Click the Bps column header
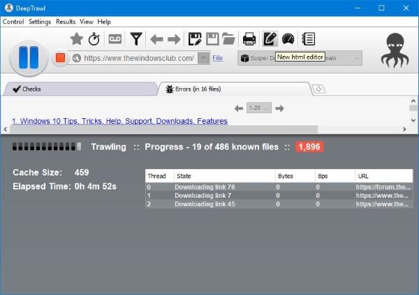Viewport: 419px width, 295px height. [335, 176]
